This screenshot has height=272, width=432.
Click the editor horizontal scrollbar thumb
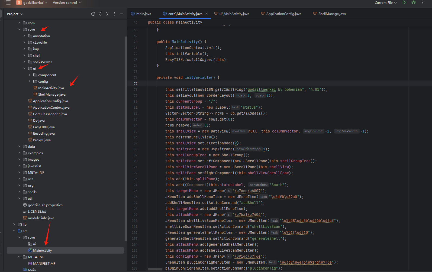[155, 269]
